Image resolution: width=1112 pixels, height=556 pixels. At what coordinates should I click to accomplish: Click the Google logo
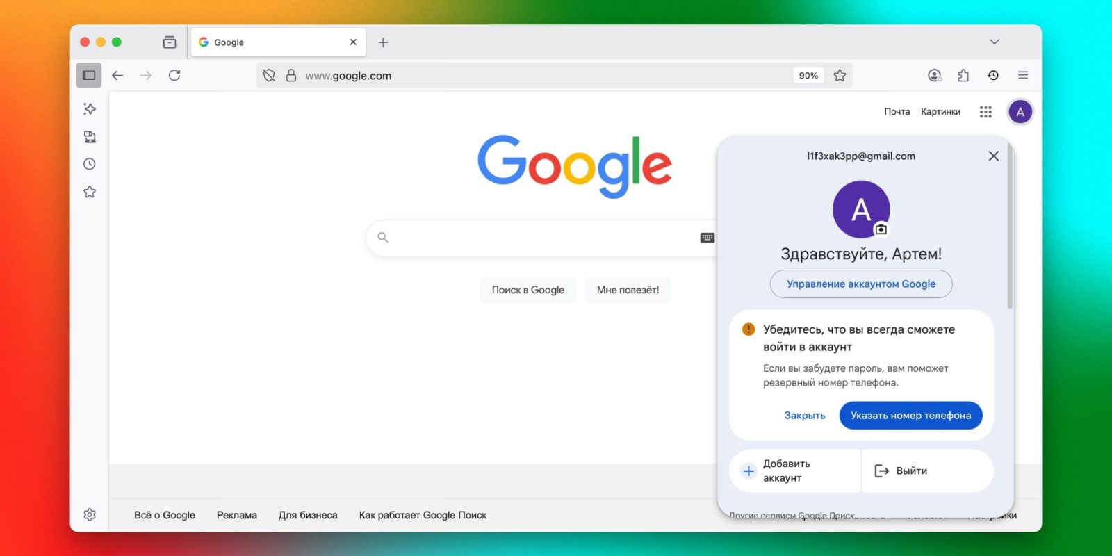[575, 165]
